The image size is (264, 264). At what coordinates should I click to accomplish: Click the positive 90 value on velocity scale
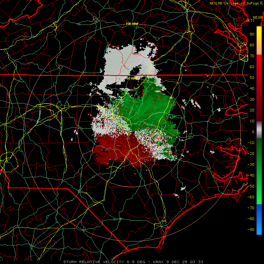click(252, 34)
